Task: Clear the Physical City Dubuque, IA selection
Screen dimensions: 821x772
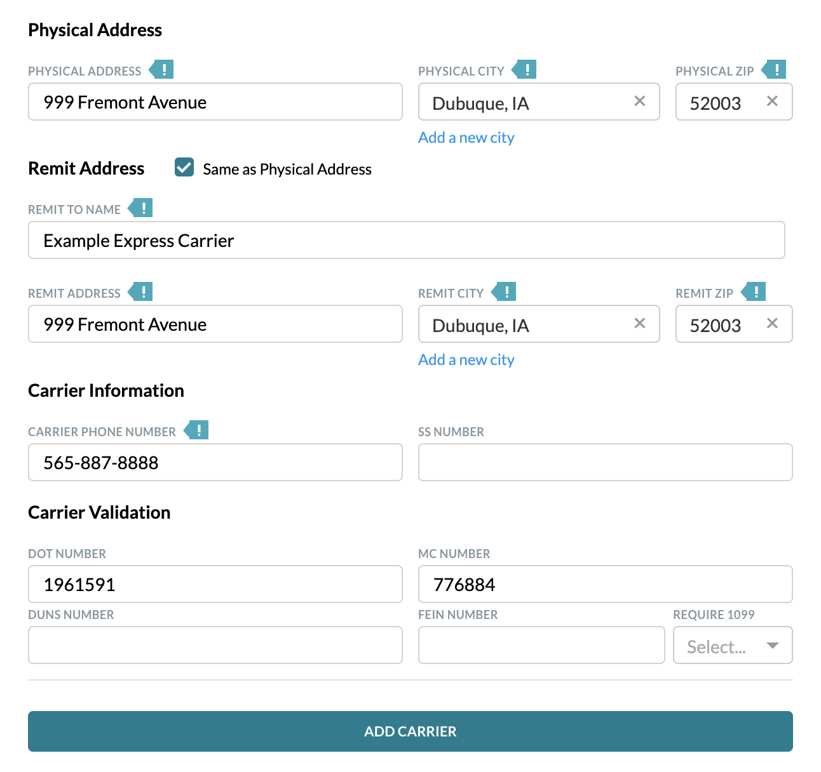Action: pyautogui.click(x=640, y=101)
